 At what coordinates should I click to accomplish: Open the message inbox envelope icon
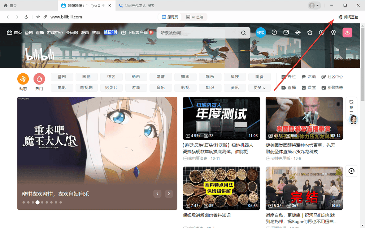[286, 32]
